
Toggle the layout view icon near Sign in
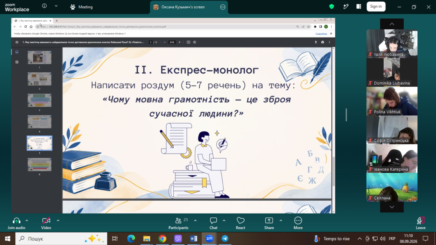click(359, 6)
